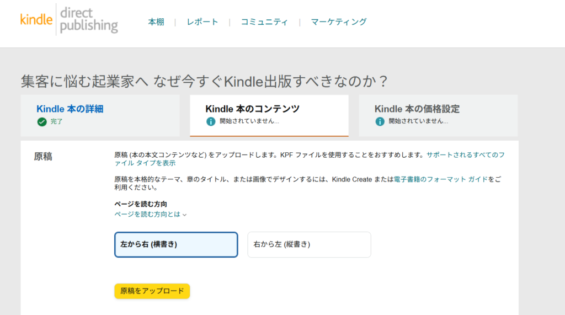Switch to the Kindle 本の詳細 tab

70,109
